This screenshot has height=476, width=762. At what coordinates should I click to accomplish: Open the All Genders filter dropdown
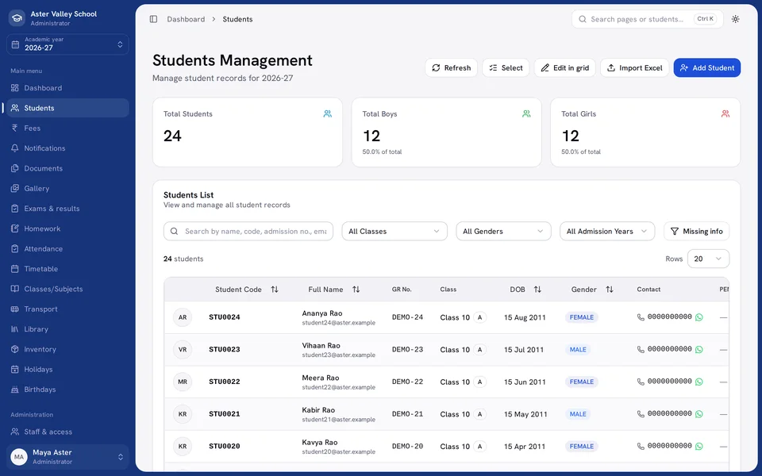point(503,231)
